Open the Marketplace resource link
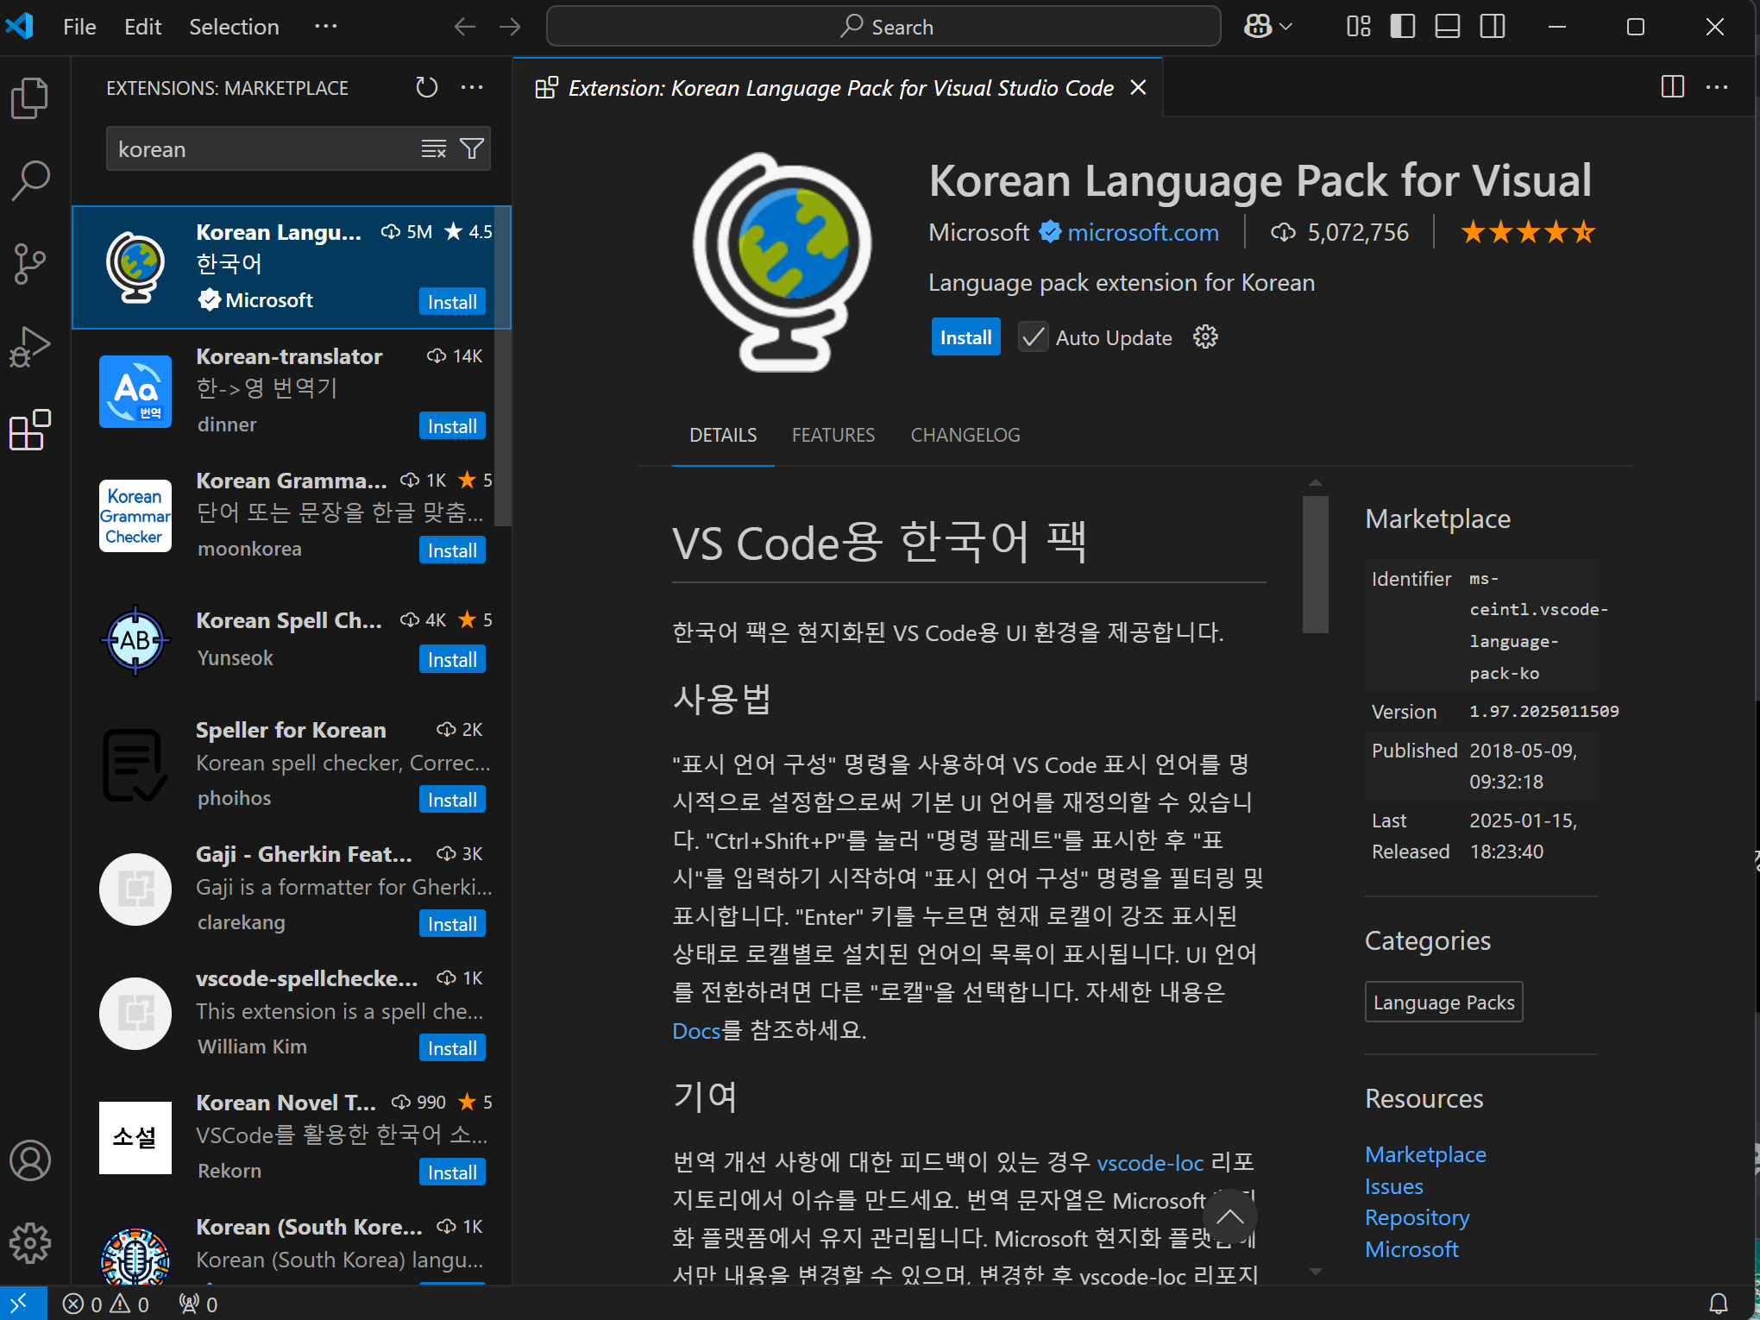The height and width of the screenshot is (1320, 1760). pos(1425,1154)
